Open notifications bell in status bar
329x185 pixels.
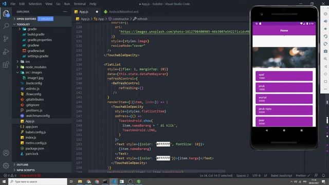point(323,175)
